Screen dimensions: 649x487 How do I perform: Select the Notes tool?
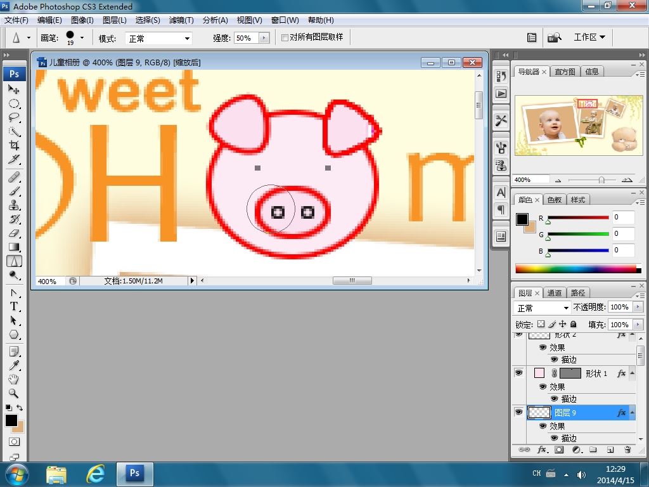tap(14, 352)
